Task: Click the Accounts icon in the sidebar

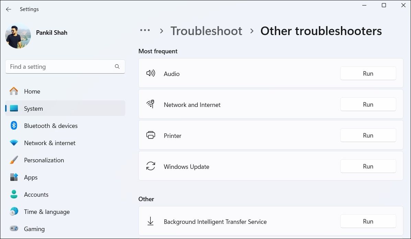Action: 14,194
